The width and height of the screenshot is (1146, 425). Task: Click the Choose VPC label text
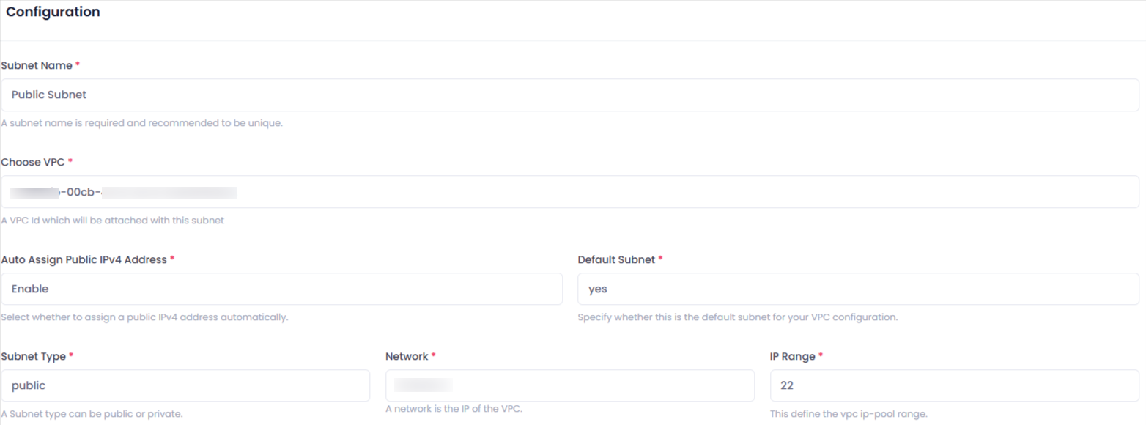click(x=33, y=162)
